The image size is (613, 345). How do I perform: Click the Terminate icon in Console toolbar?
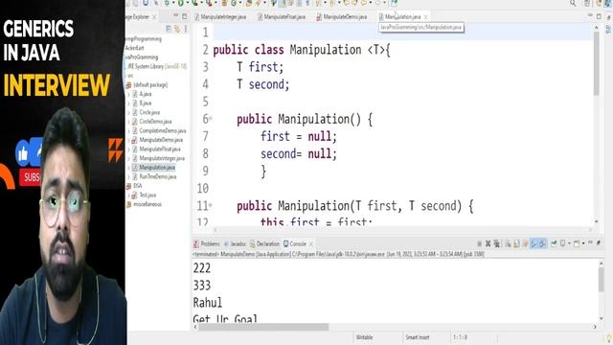tap(479, 243)
